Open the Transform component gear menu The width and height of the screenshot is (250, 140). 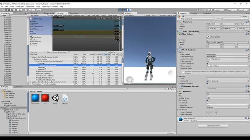click(x=248, y=22)
